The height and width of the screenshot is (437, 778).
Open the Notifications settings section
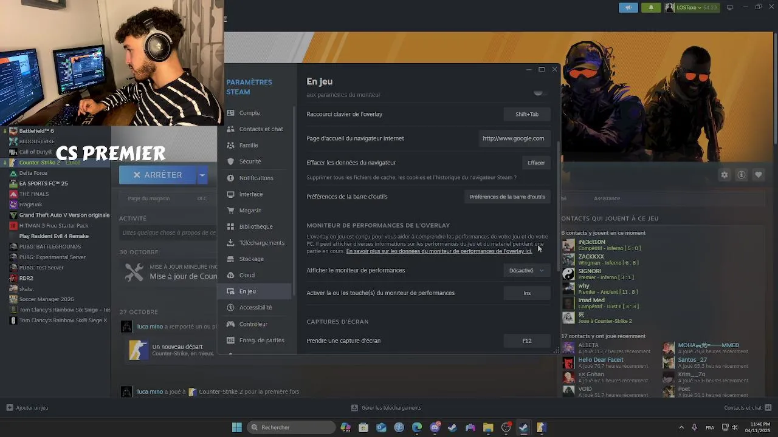tap(255, 178)
